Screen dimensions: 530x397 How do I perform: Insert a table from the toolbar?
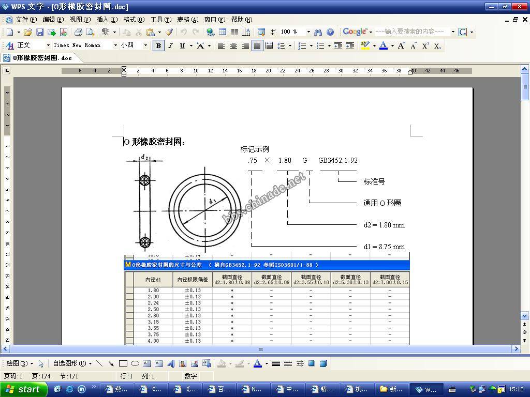[223, 32]
